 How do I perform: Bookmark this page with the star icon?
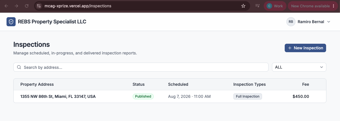pos(243,6)
